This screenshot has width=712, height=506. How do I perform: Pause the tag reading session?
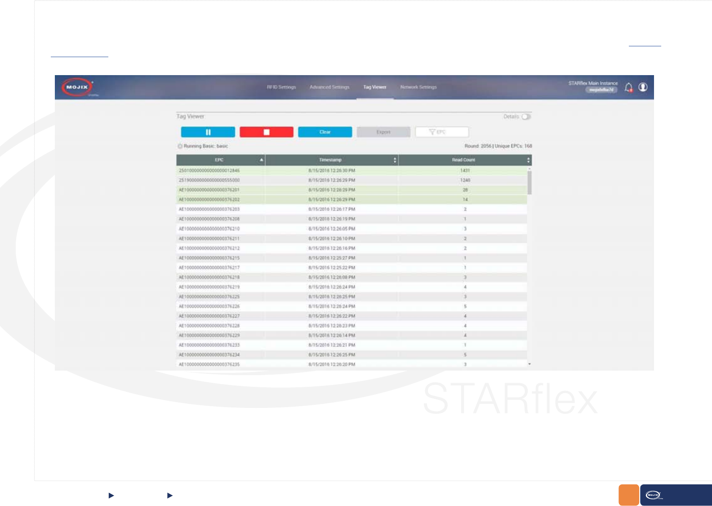208,132
